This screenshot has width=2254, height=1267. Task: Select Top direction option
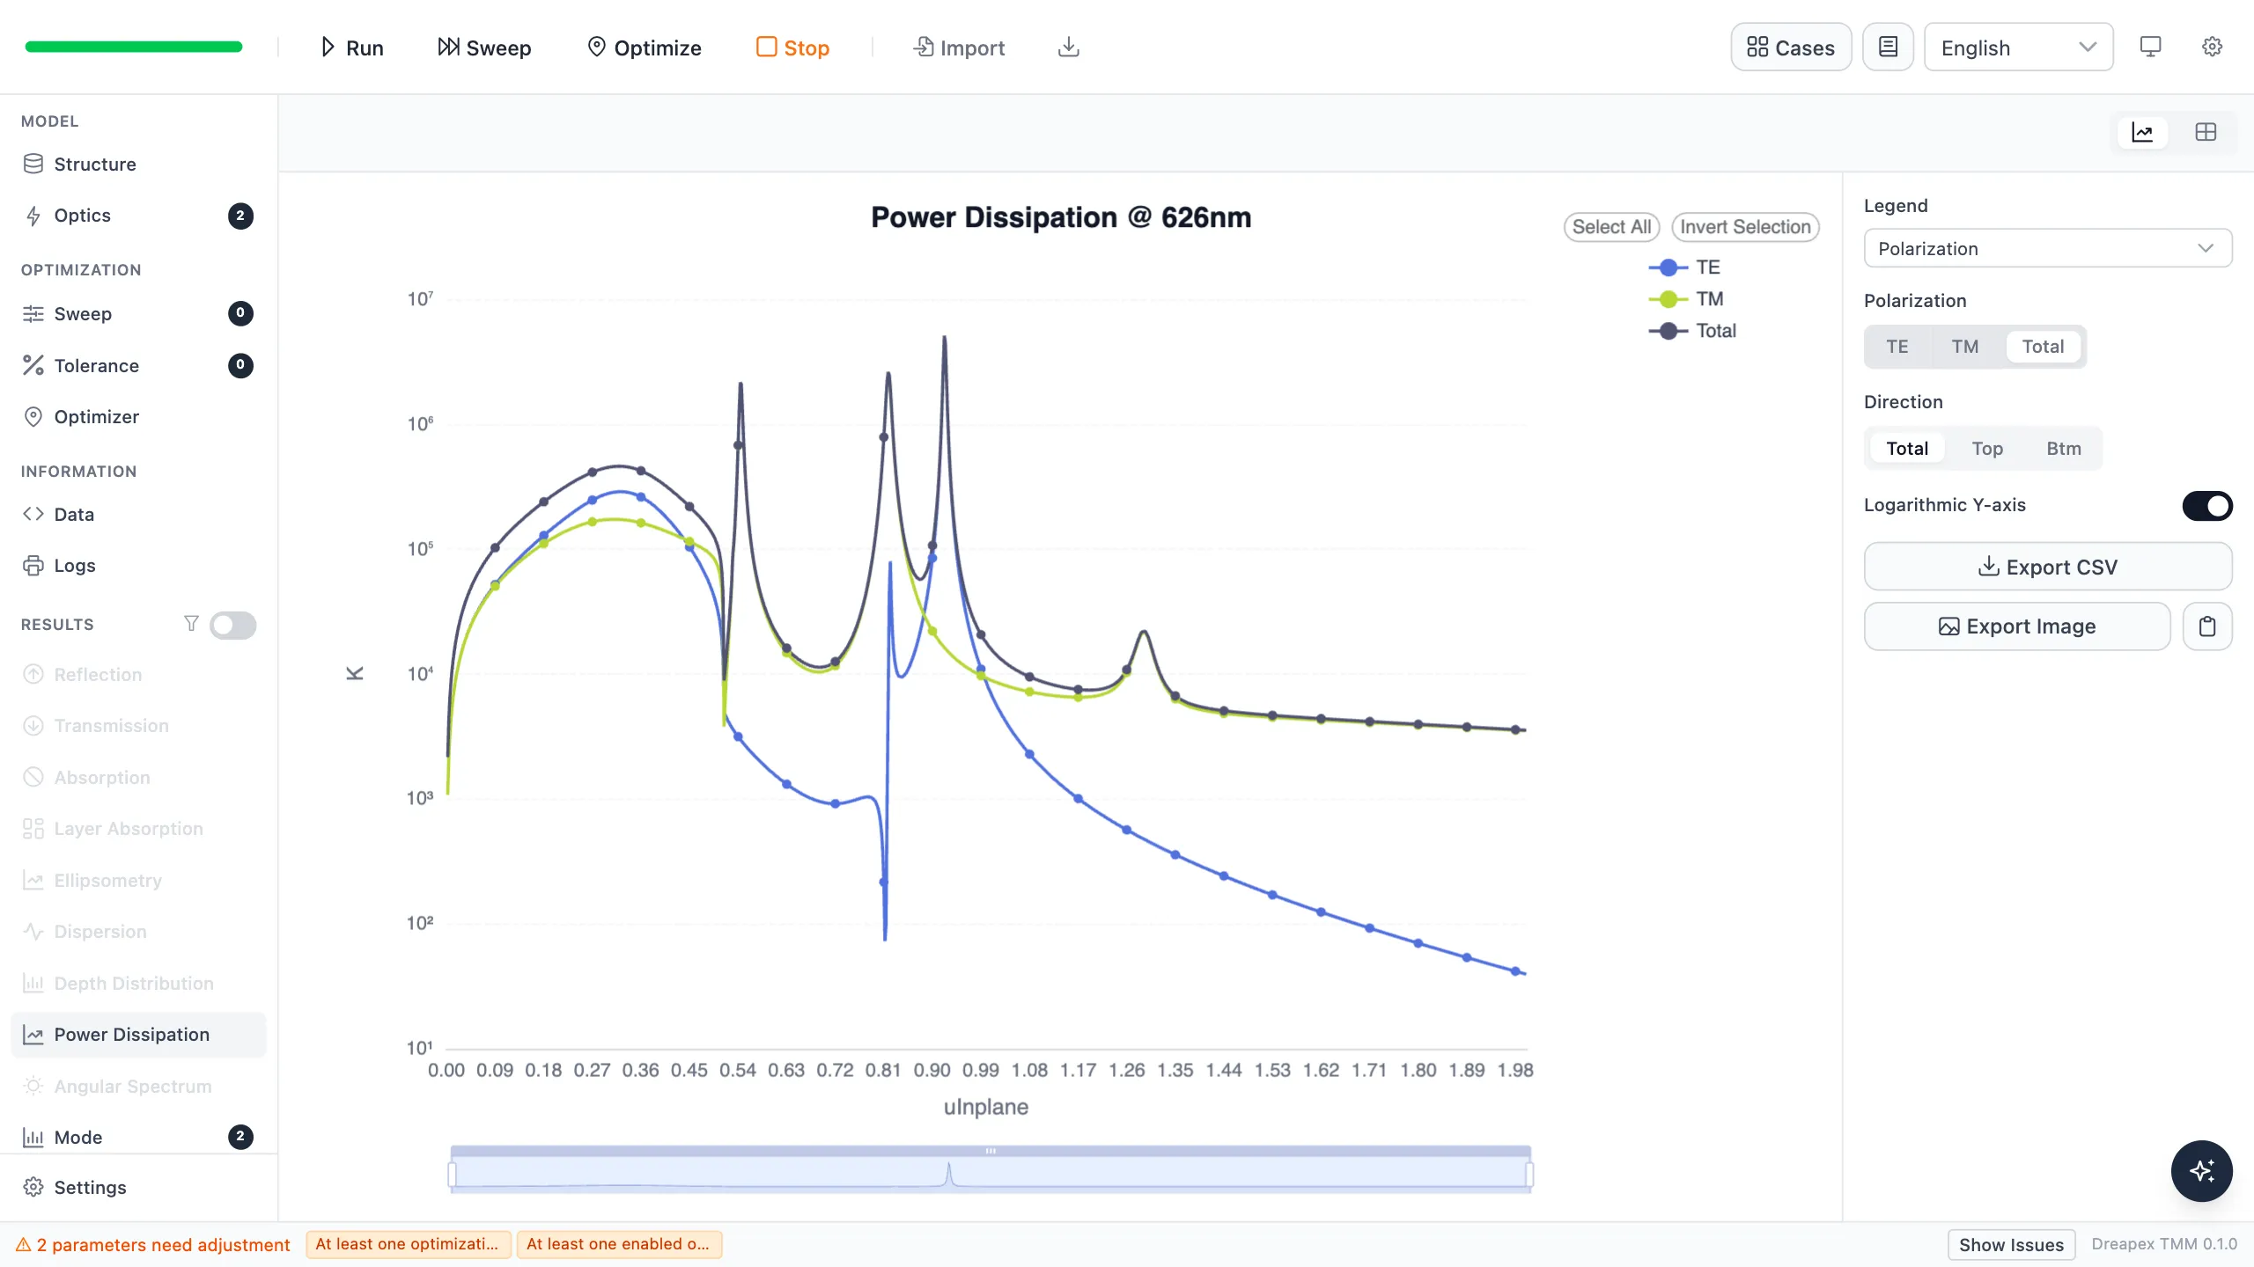tap(1987, 449)
